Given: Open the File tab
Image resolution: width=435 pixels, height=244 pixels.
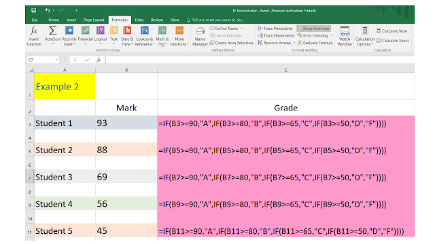Looking at the screenshot, I should click(35, 20).
